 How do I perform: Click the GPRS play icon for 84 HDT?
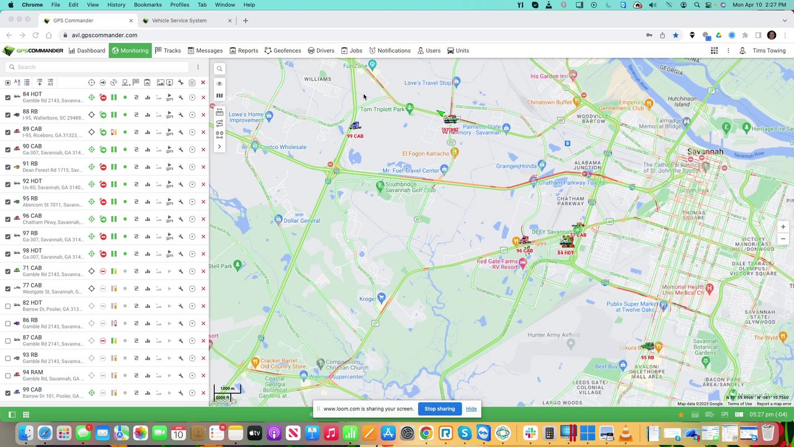[169, 97]
